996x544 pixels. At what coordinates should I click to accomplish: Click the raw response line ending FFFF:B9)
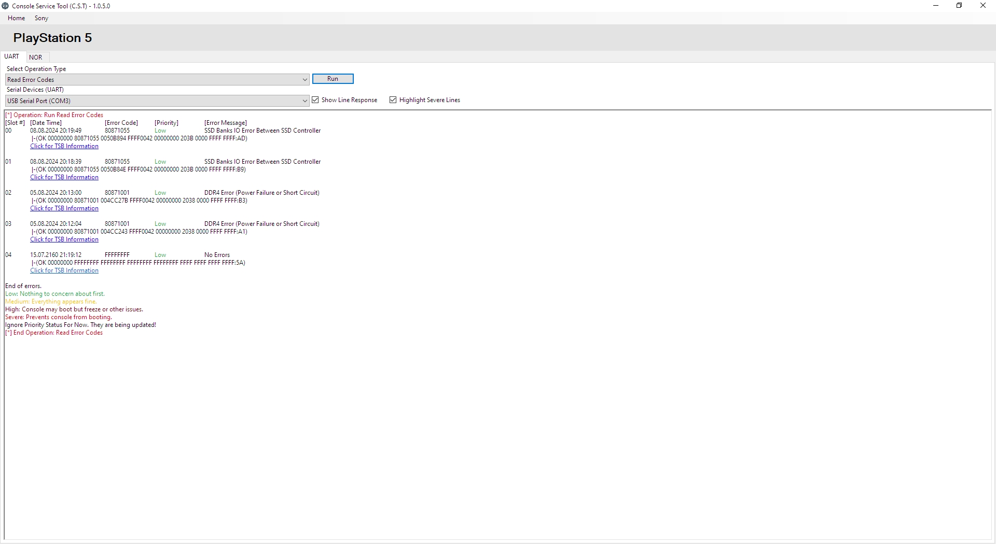[x=139, y=169]
